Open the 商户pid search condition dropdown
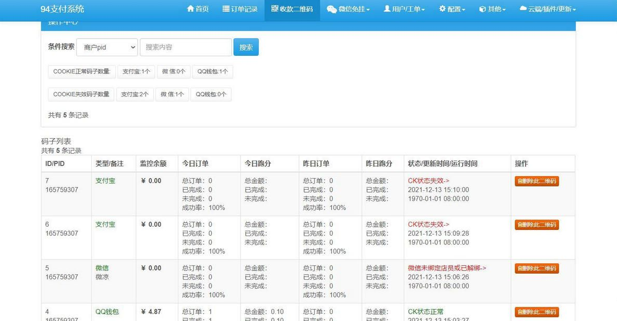This screenshot has height=321, width=617. (107, 47)
